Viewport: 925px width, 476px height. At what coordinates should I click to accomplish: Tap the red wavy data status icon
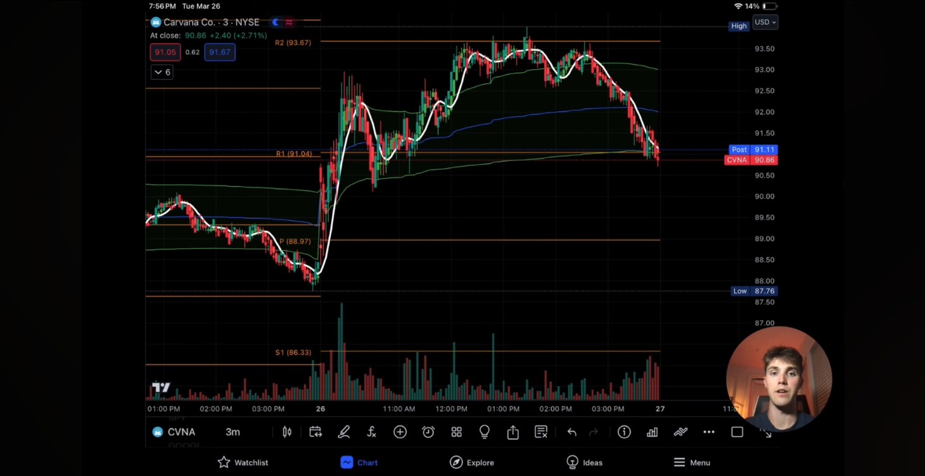pyautogui.click(x=289, y=22)
